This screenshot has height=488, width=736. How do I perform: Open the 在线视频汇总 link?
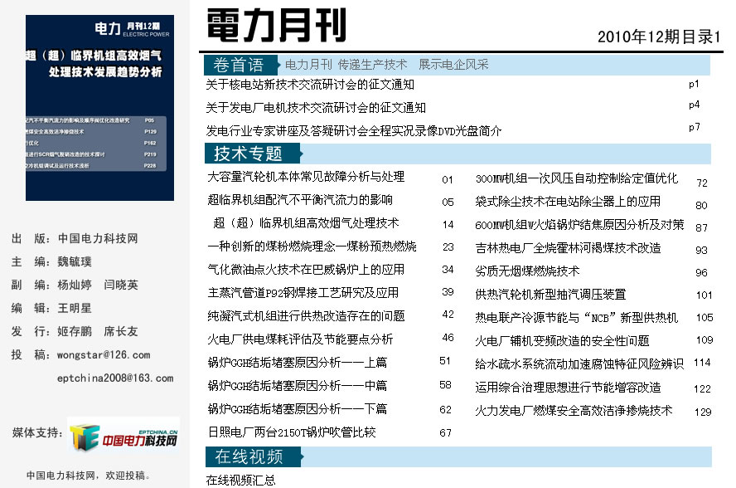(240, 480)
